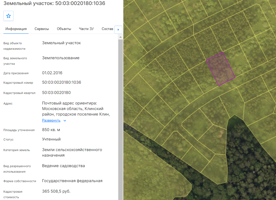Open the Состав tab
This screenshot has width=276, height=200.
click(x=107, y=29)
